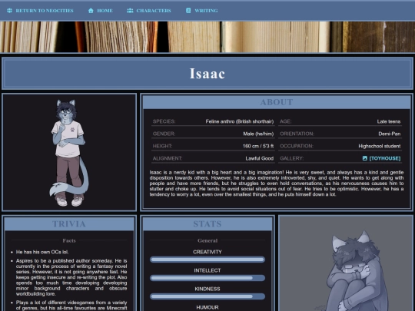
Task: Click the globe icon beside Return to Neocities
Action: tap(9, 11)
